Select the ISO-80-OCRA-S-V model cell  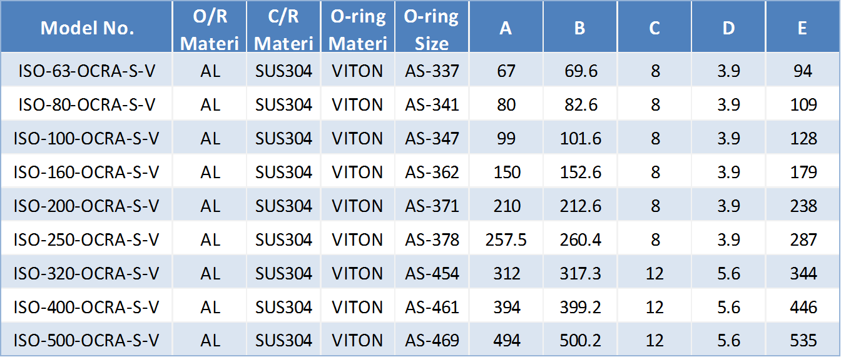pyautogui.click(x=87, y=104)
